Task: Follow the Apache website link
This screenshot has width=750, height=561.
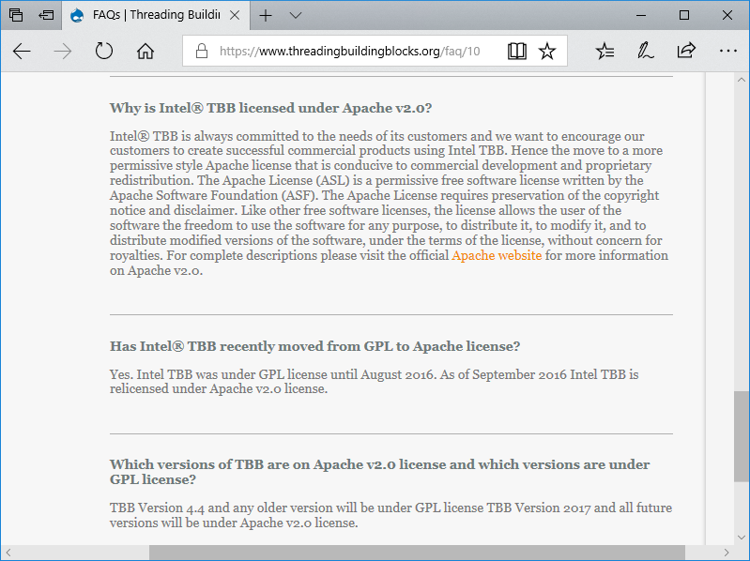Action: click(496, 255)
